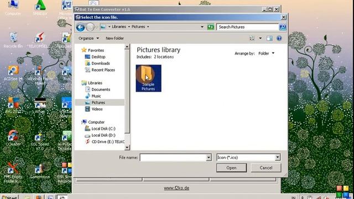Open the Videos library
Screen dimensions: 354x199
[97, 109]
